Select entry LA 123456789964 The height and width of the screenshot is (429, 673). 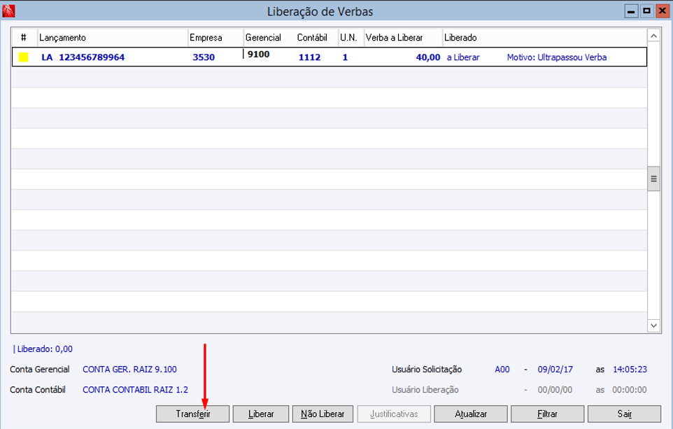point(83,57)
